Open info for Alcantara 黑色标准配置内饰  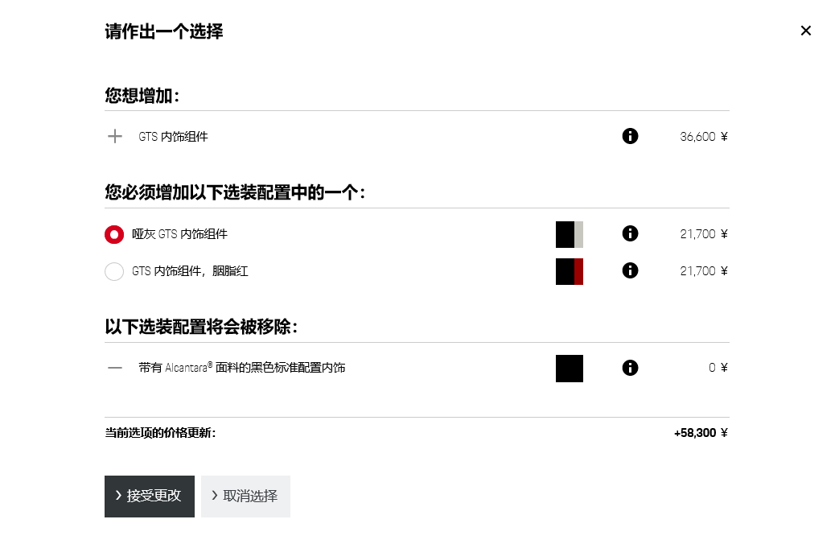[630, 368]
